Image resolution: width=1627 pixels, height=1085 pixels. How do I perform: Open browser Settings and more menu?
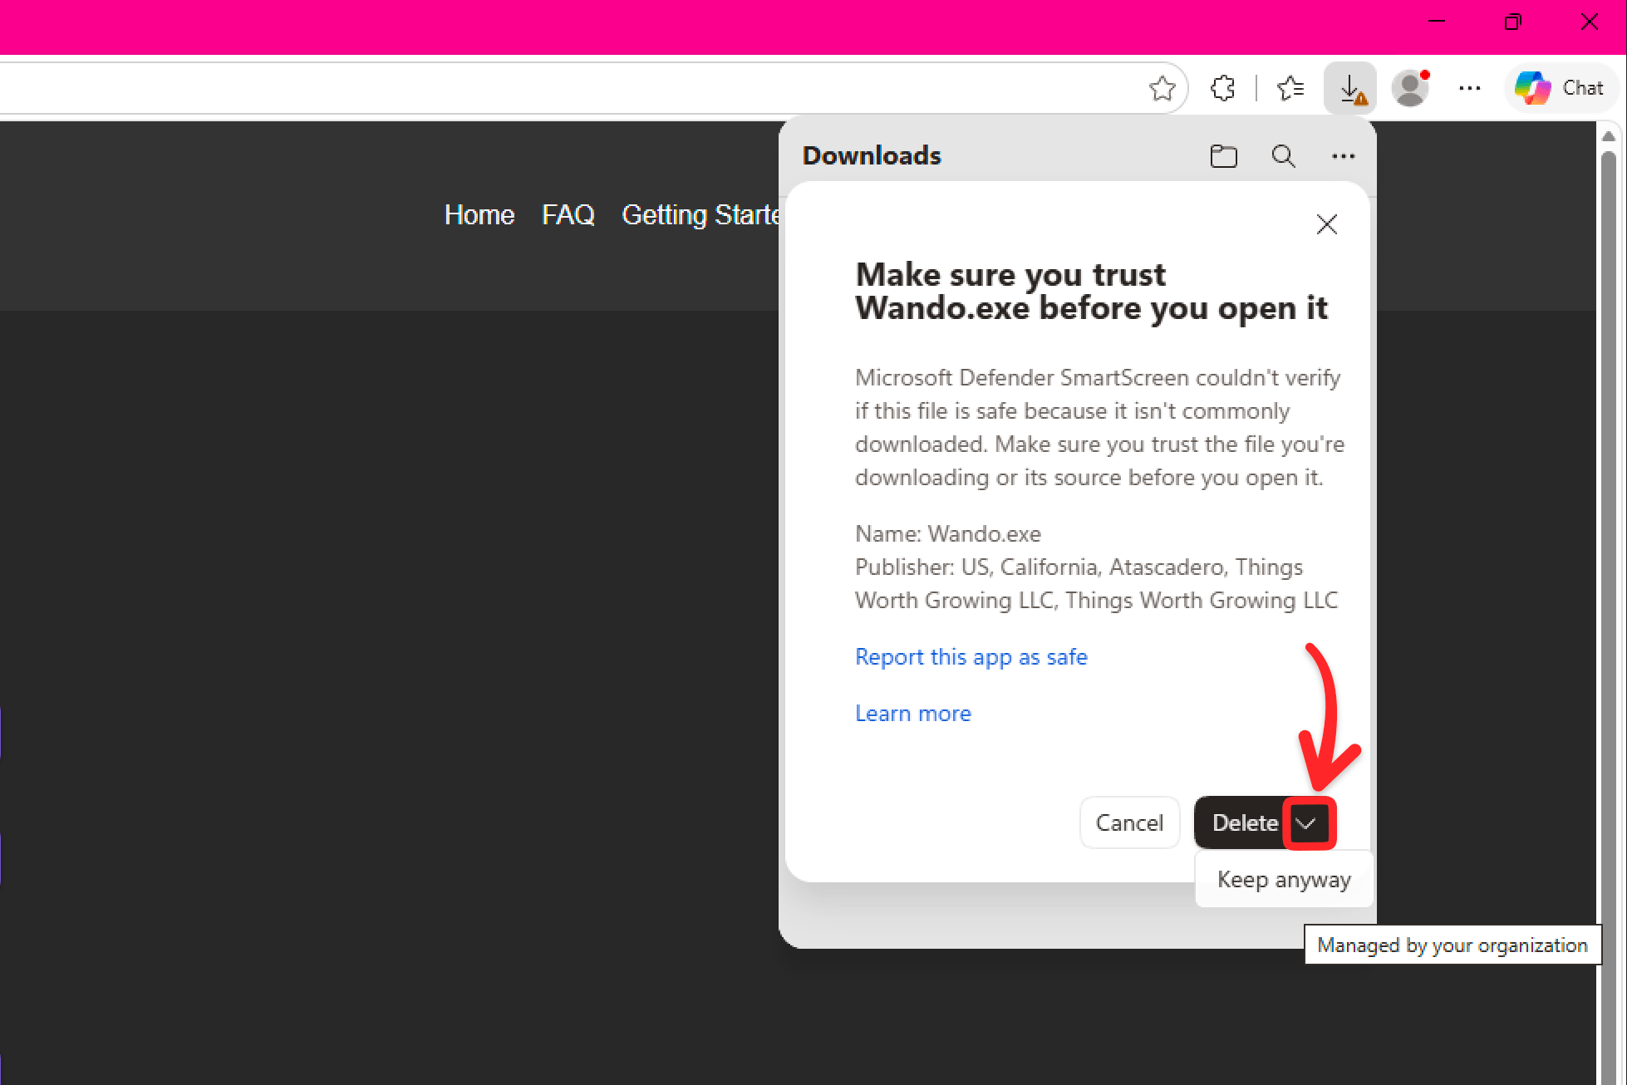1469,87
